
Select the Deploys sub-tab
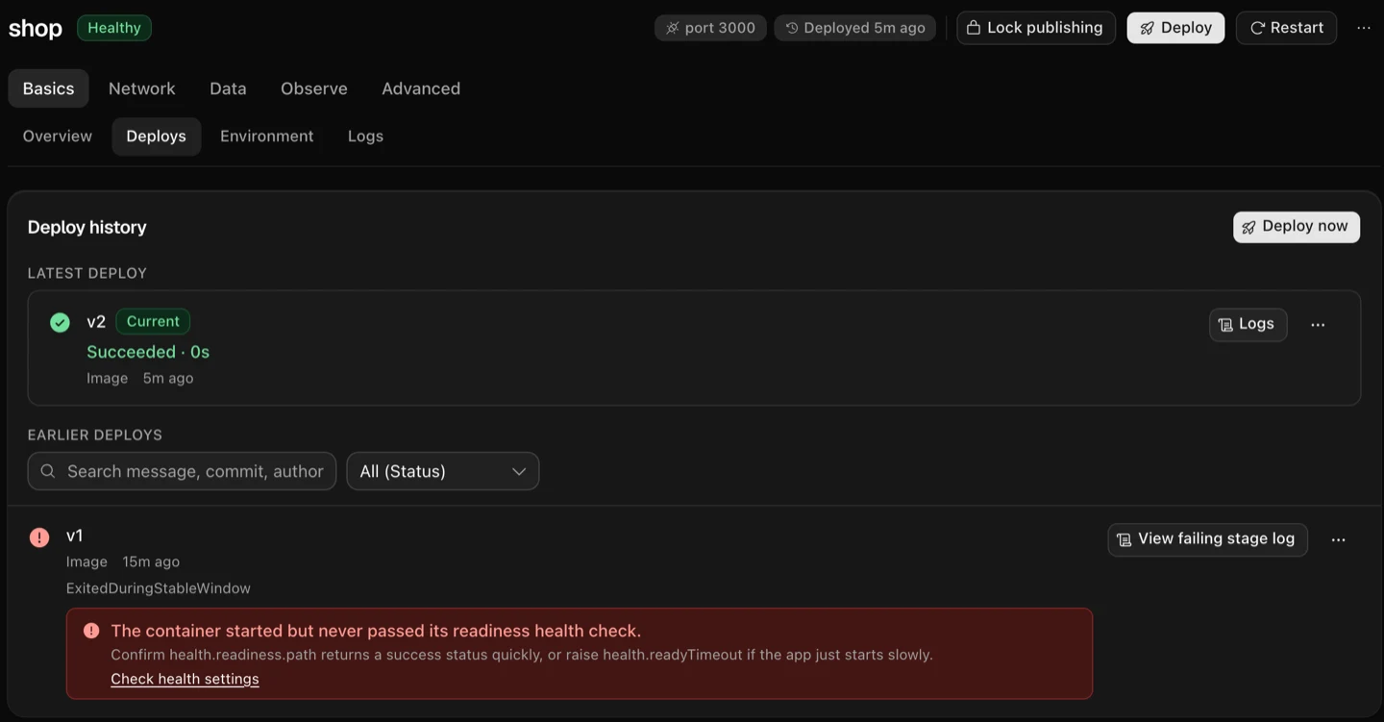tap(156, 137)
